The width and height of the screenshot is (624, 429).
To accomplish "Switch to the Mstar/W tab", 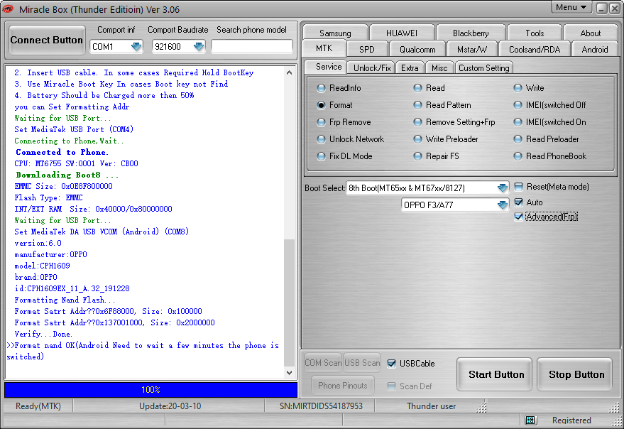I will coord(472,50).
